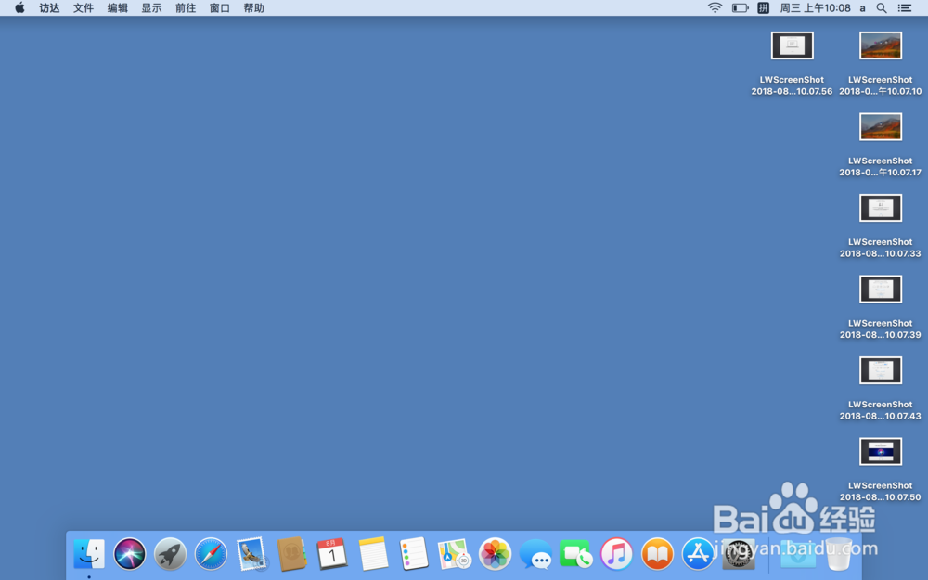Select screenshot thumbnail ending 午10.07.17
The width and height of the screenshot is (928, 580).
click(880, 126)
